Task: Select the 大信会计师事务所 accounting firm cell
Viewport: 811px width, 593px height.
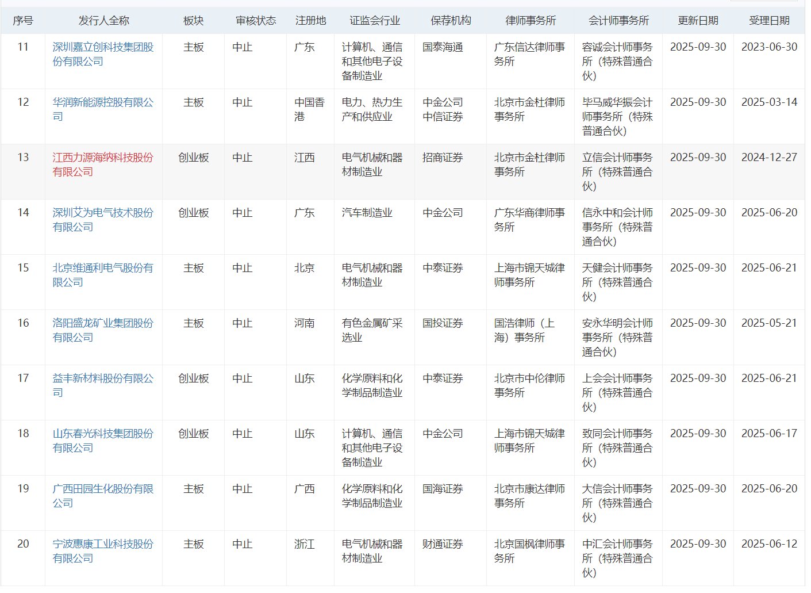Action: tap(618, 503)
